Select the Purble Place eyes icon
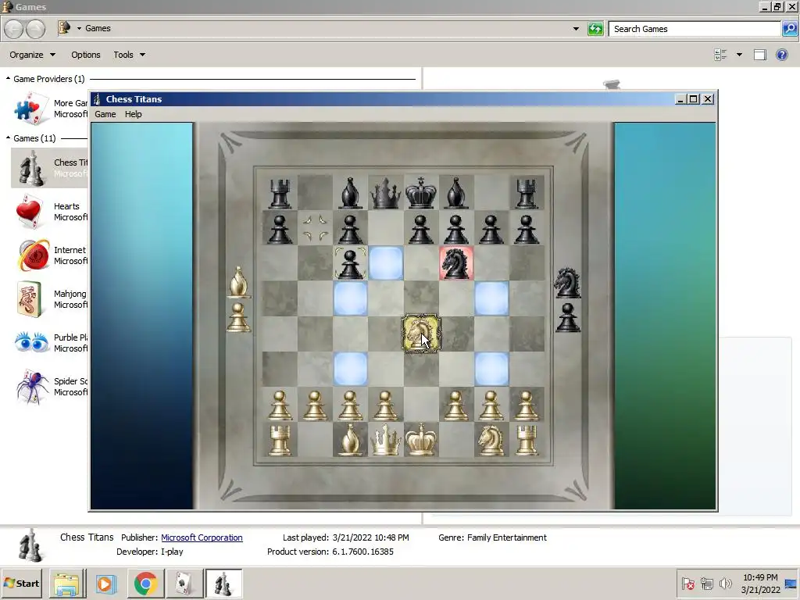The image size is (800, 600). point(31,342)
